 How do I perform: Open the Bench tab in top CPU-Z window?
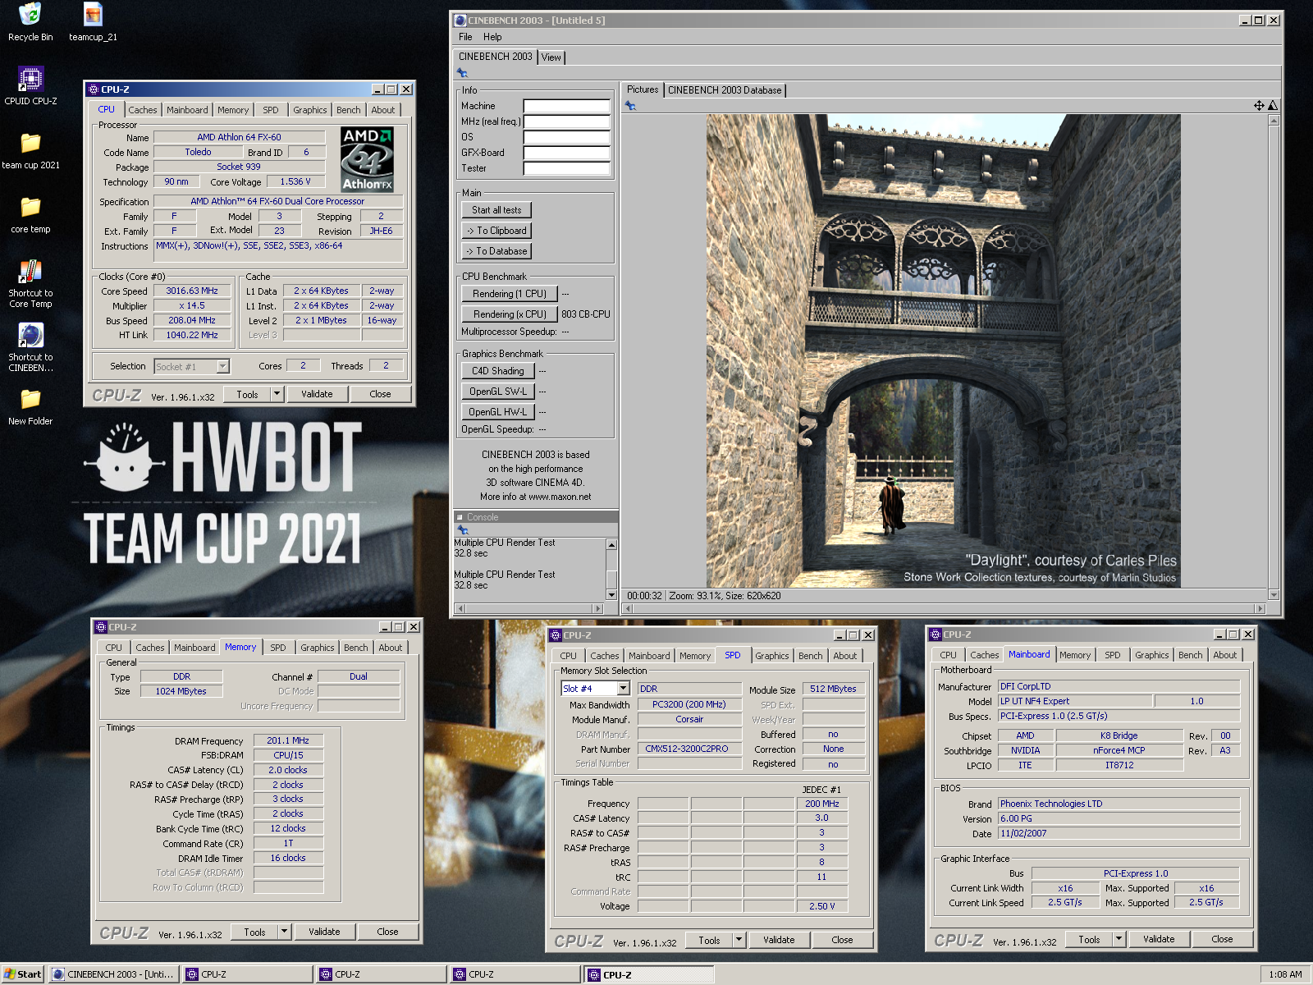[348, 110]
